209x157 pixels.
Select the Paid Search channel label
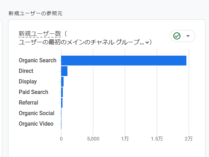point(34,92)
